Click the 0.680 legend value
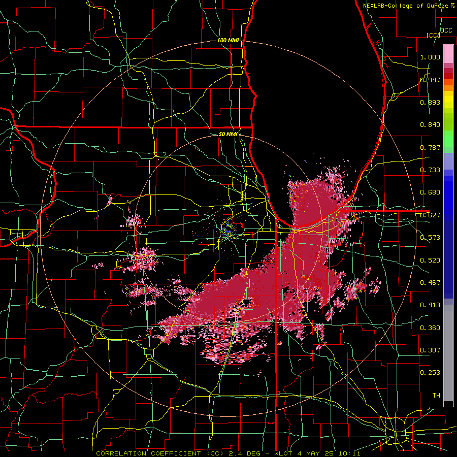The image size is (457, 457). pos(430,192)
